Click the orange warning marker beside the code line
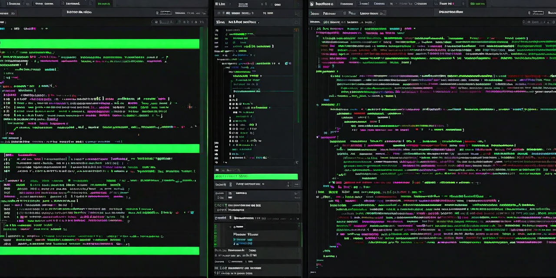The image size is (556, 278). 296,30
